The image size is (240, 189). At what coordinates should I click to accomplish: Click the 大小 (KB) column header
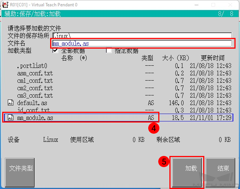tap(176, 58)
